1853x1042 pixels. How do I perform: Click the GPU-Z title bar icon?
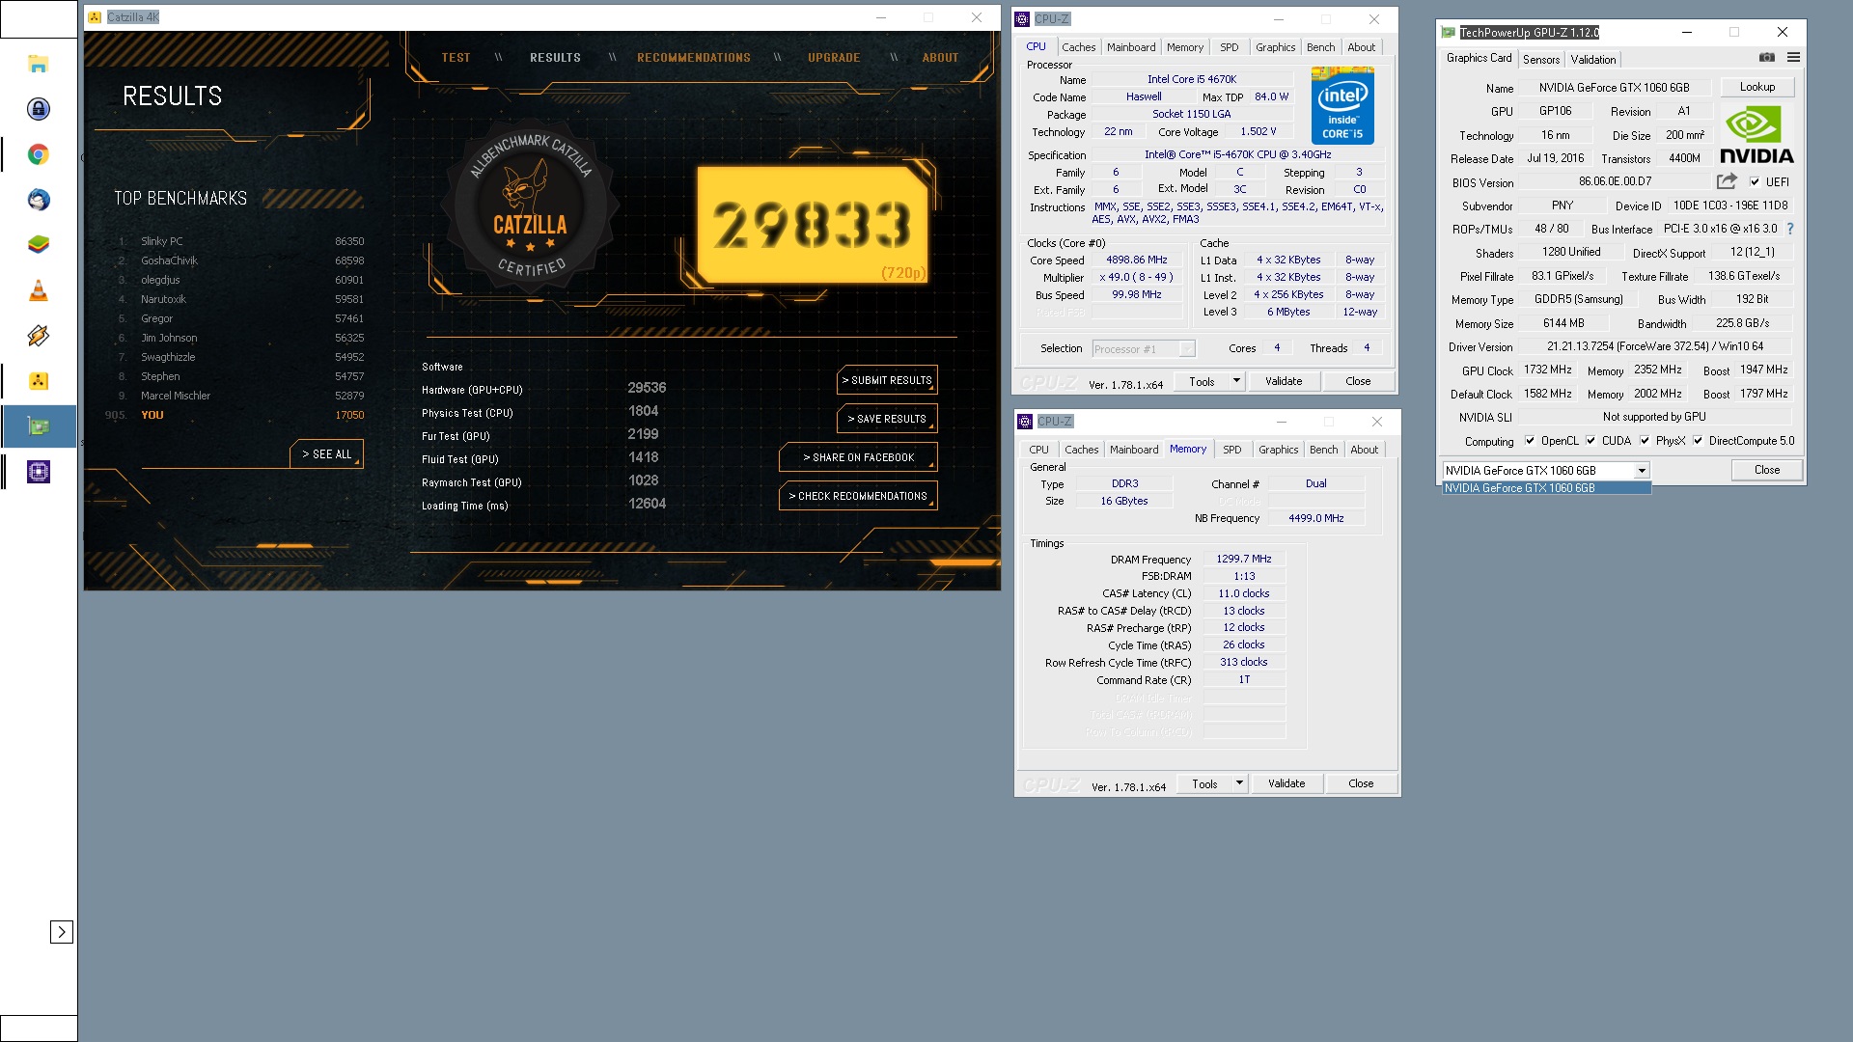tap(1448, 32)
